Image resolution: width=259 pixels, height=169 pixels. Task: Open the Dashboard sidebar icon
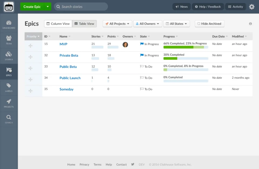[9, 25]
